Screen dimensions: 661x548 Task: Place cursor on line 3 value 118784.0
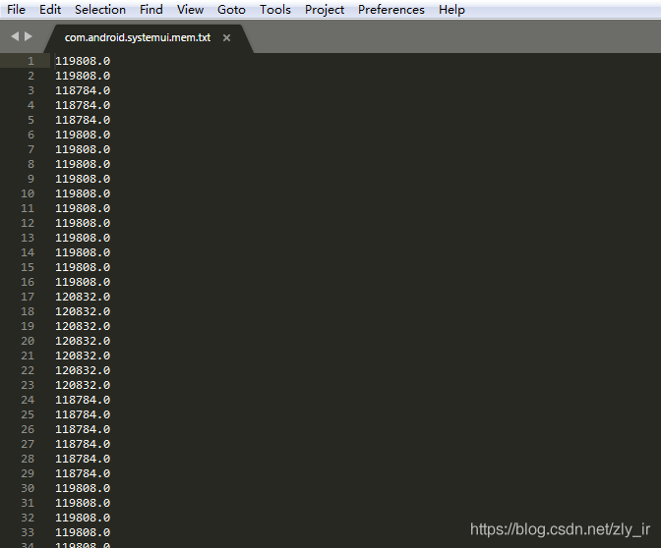pos(83,90)
